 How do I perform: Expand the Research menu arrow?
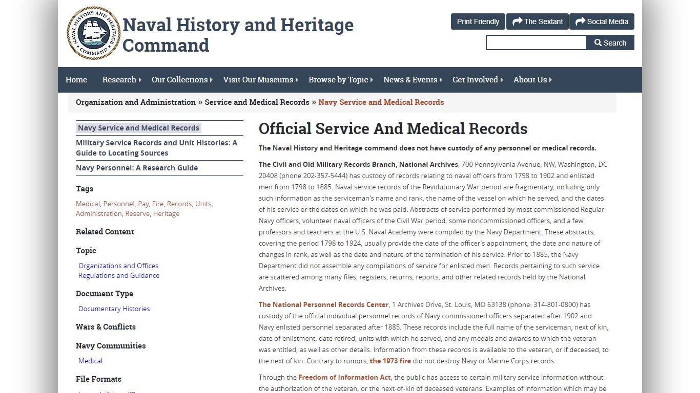tap(140, 80)
